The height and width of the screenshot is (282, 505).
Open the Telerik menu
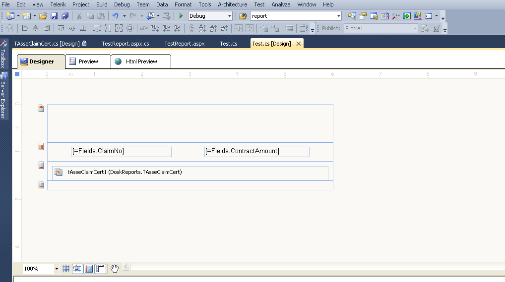pos(58,4)
